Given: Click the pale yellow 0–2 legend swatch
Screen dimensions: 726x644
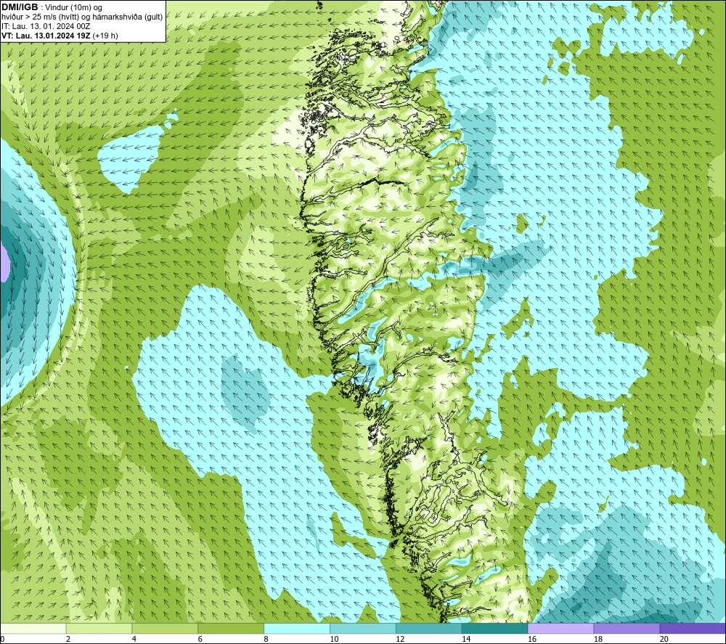Looking at the screenshot, I should [33, 628].
